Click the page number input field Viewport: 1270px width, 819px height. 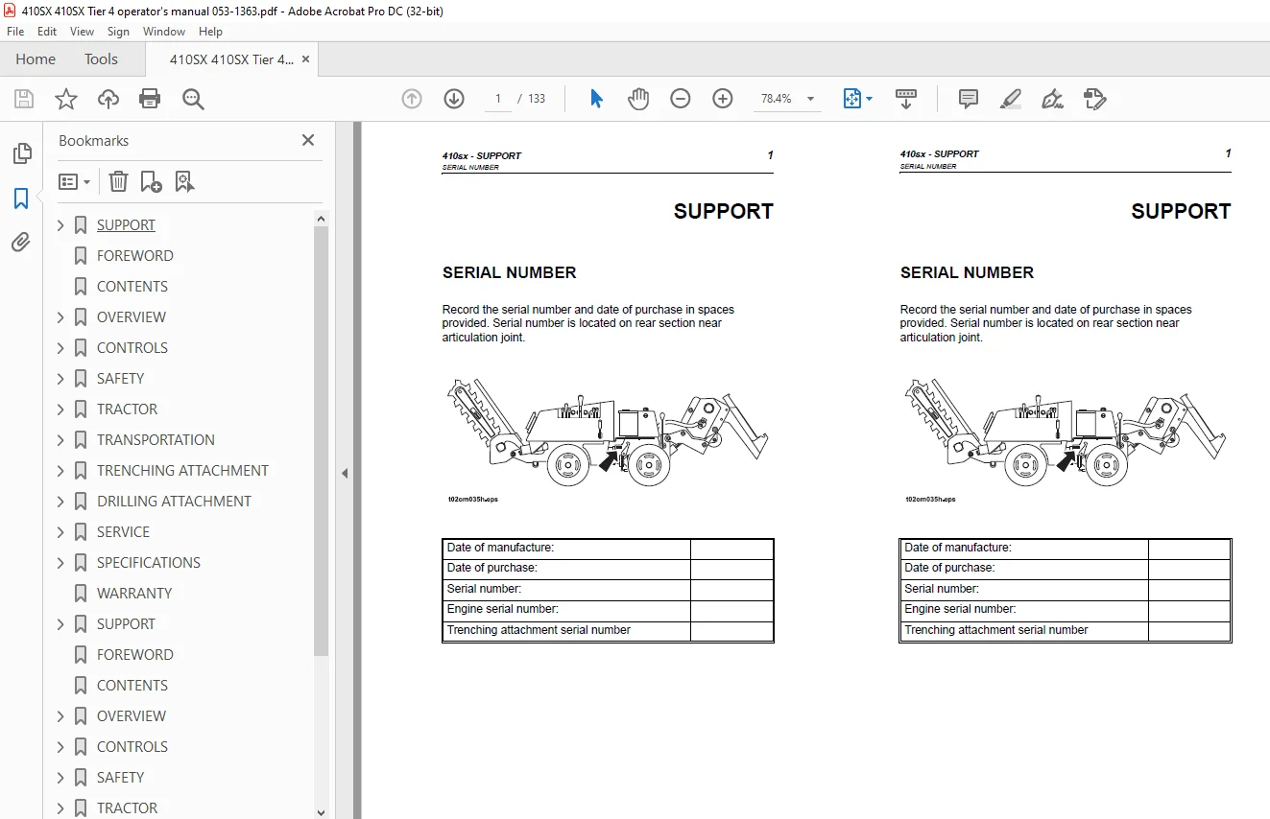click(498, 99)
